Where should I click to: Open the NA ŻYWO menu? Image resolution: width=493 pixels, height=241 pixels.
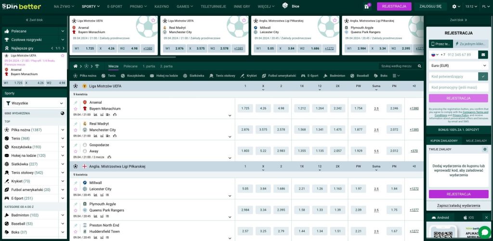64,6
